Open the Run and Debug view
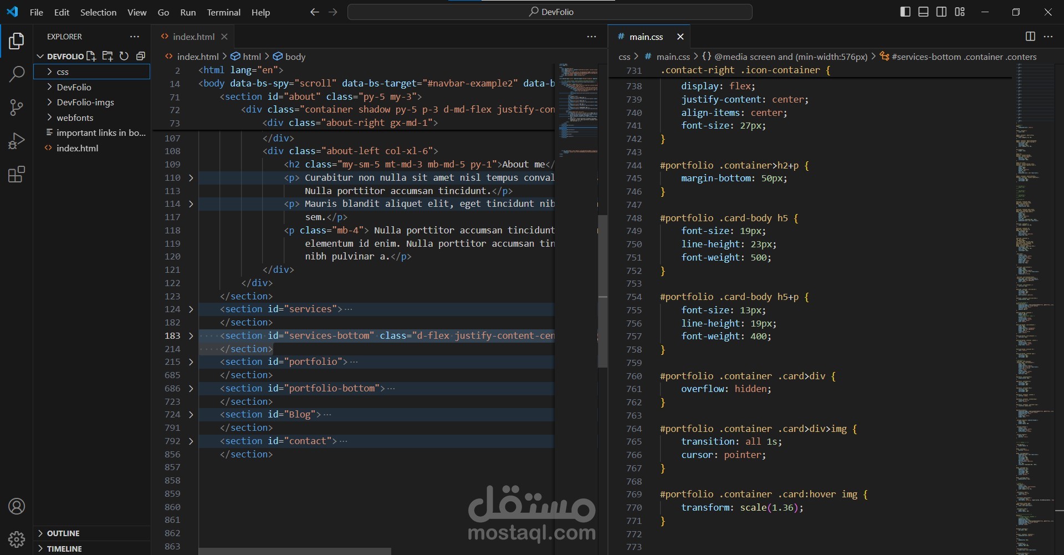1064x555 pixels. (x=17, y=141)
